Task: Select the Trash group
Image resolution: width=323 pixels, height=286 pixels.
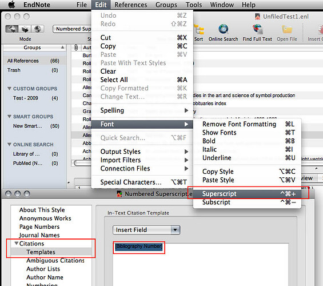Action: pyautogui.click(x=34, y=70)
